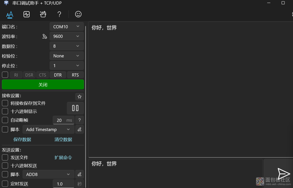The width and height of the screenshot is (293, 188).
Task: Toggle the RTS signal button
Action: (x=75, y=75)
